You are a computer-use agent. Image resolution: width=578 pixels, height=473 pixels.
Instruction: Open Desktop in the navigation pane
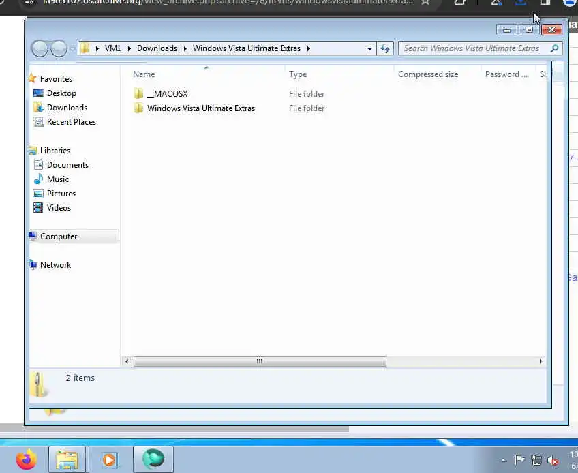point(61,93)
